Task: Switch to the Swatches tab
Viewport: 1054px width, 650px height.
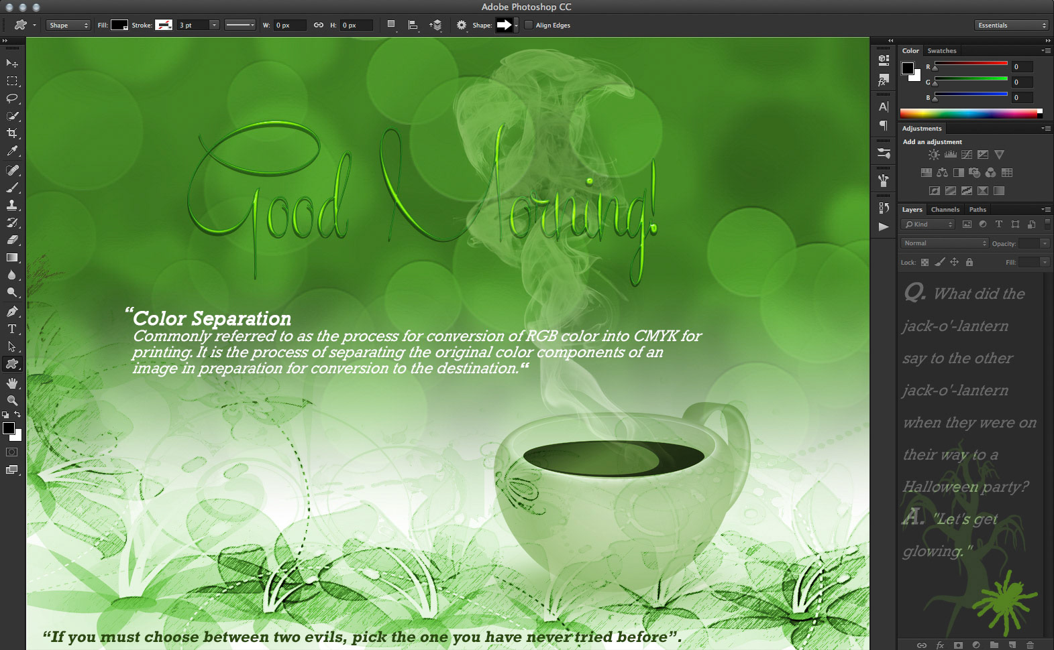Action: [942, 51]
